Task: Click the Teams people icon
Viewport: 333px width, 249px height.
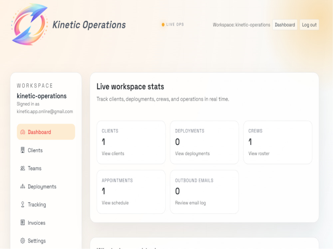Action: [23, 168]
